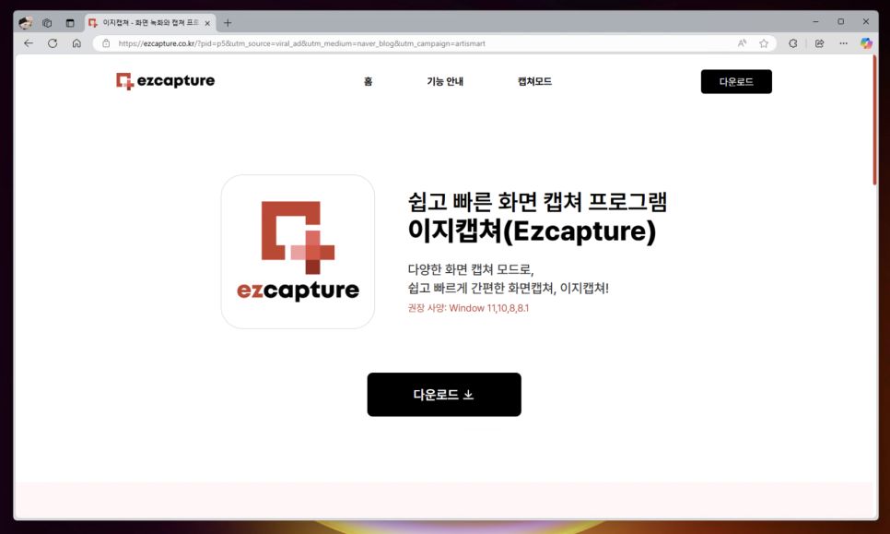This screenshot has height=534, width=890.
Task: Click the large ezcapture app logo image
Action: click(x=298, y=252)
